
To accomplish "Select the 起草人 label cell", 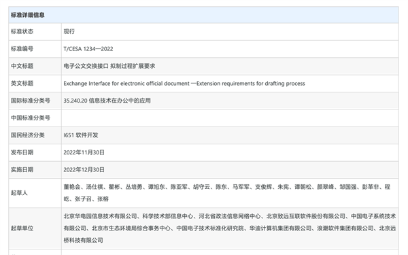I will (x=35, y=193).
